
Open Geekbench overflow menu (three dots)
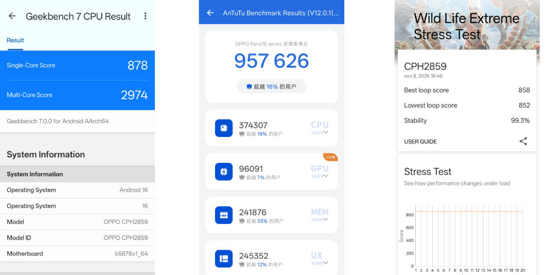click(x=145, y=16)
